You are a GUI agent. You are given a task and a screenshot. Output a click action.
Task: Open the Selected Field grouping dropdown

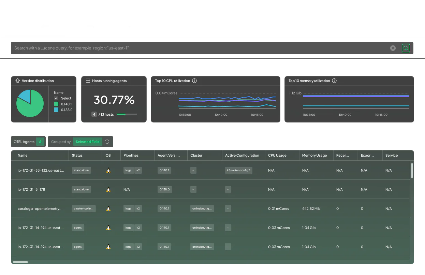tap(87, 142)
